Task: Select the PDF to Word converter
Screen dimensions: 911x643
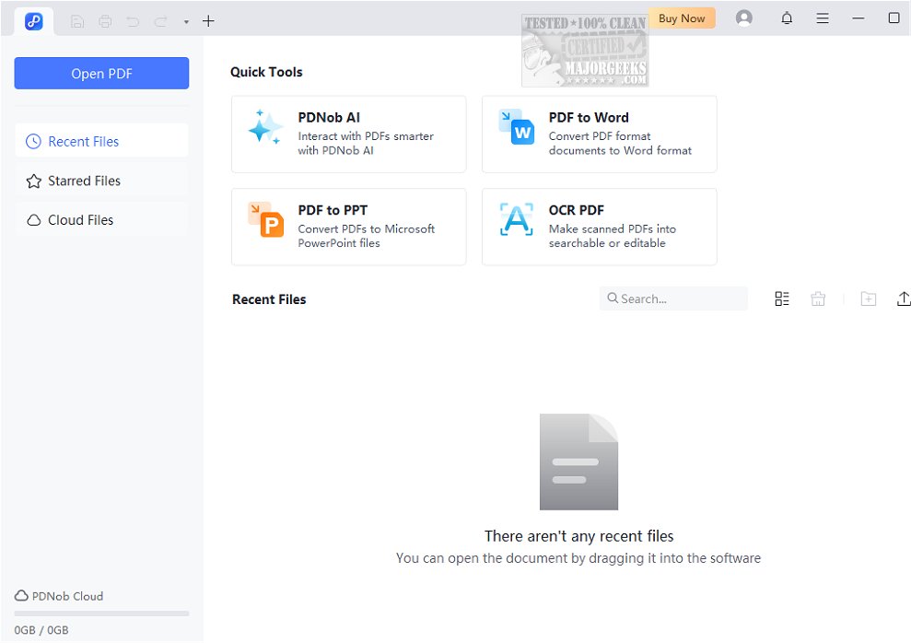Action: tap(599, 134)
